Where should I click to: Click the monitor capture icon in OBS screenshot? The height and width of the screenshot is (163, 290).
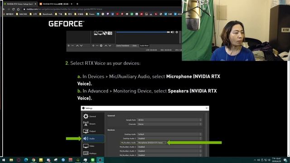pos(101,33)
